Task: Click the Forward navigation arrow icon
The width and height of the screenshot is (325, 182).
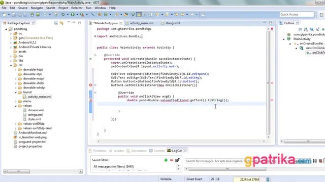Action: 192,15
